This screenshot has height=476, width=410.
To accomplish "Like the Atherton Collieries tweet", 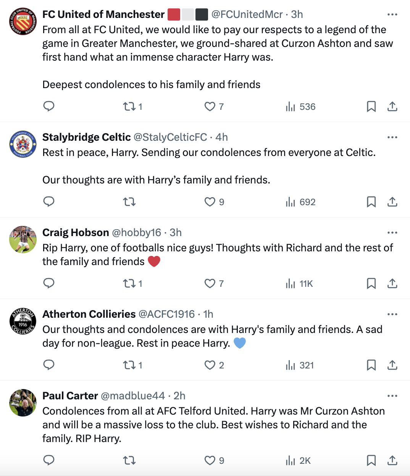I will [x=210, y=365].
